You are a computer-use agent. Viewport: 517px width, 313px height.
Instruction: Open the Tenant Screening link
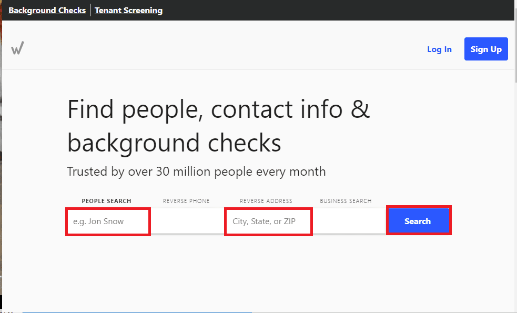[128, 10]
